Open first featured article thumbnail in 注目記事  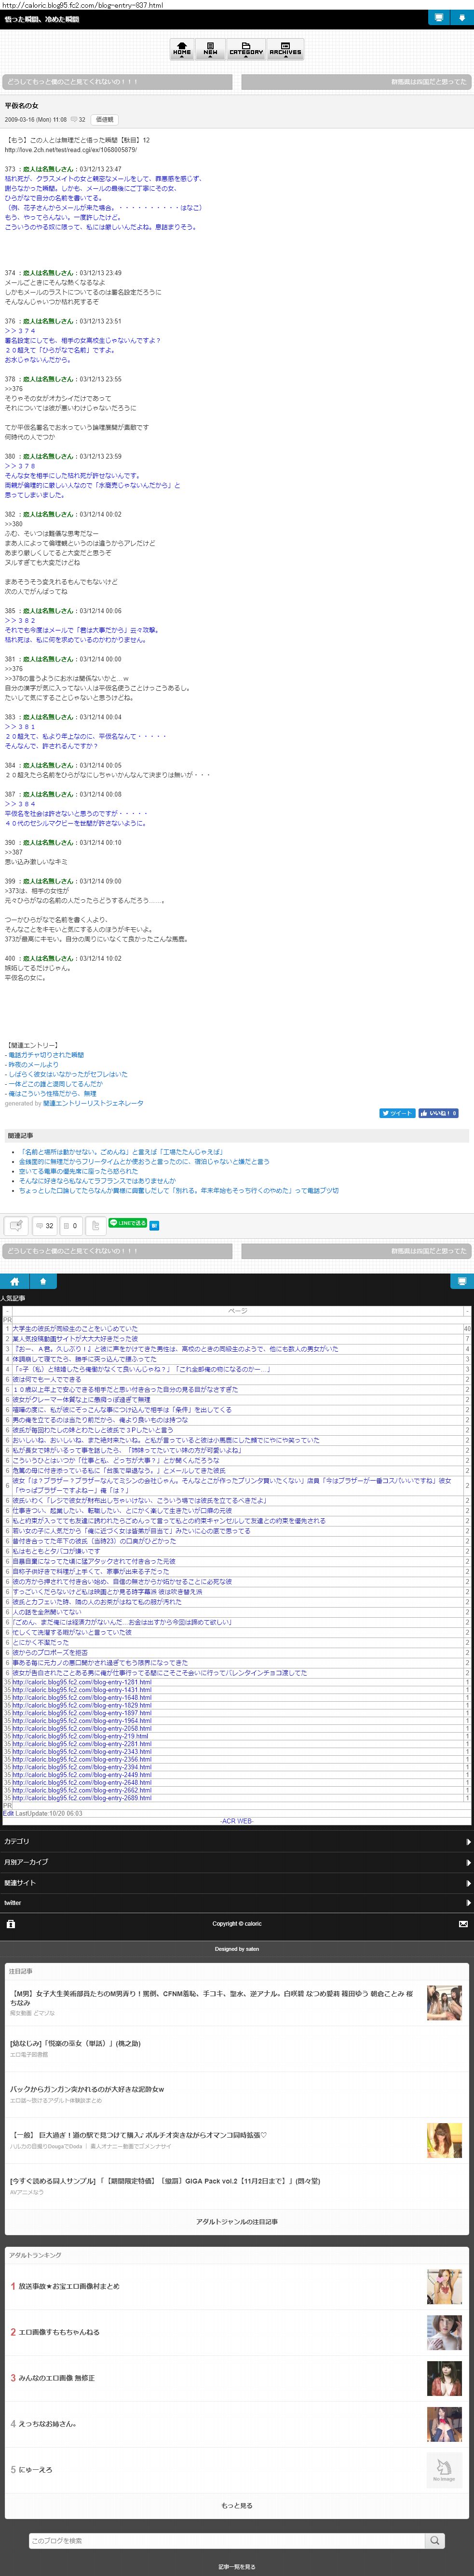coord(444,2003)
